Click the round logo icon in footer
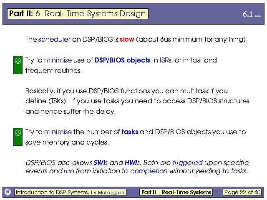Viewport: 267px width, 200px height. coord(8,192)
